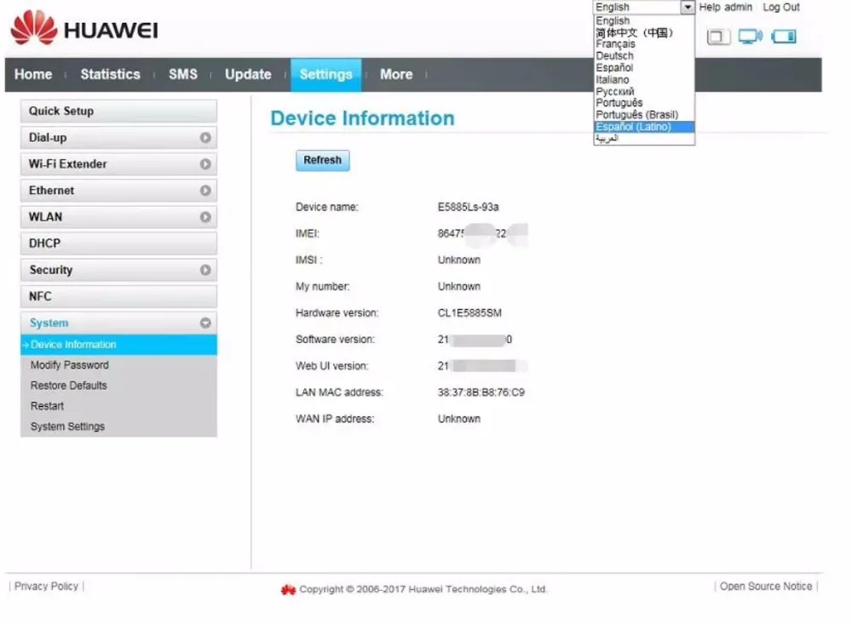Open the language dropdown arrow
The height and width of the screenshot is (624, 852).
click(x=688, y=7)
